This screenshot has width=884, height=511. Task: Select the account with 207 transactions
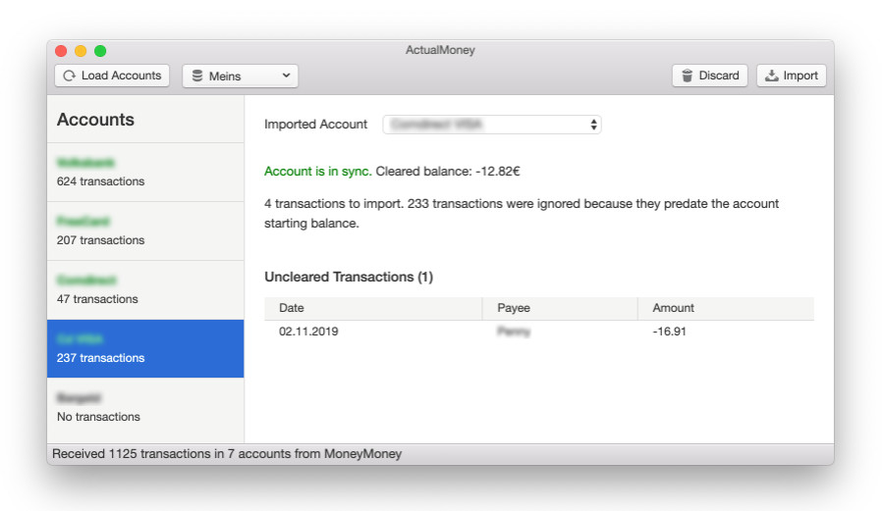[x=145, y=231]
